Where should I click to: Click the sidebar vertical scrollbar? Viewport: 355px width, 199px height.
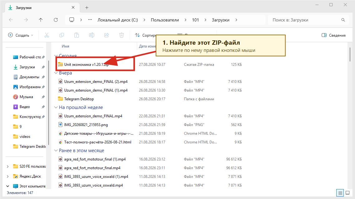[x=48, y=103]
